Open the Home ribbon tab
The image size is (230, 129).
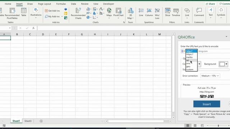pos(8,4)
